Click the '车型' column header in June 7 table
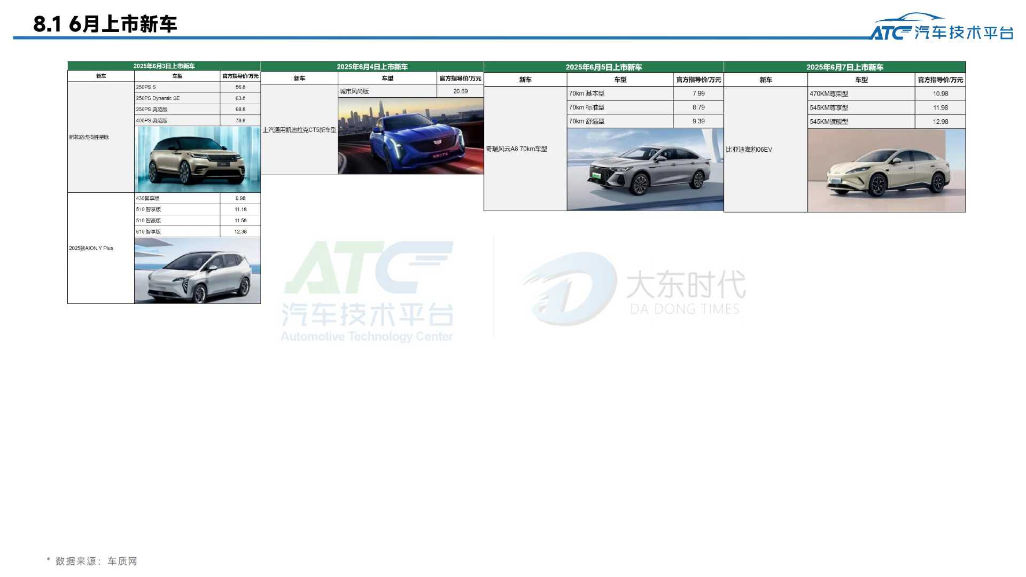The image size is (1026, 577). tap(861, 80)
